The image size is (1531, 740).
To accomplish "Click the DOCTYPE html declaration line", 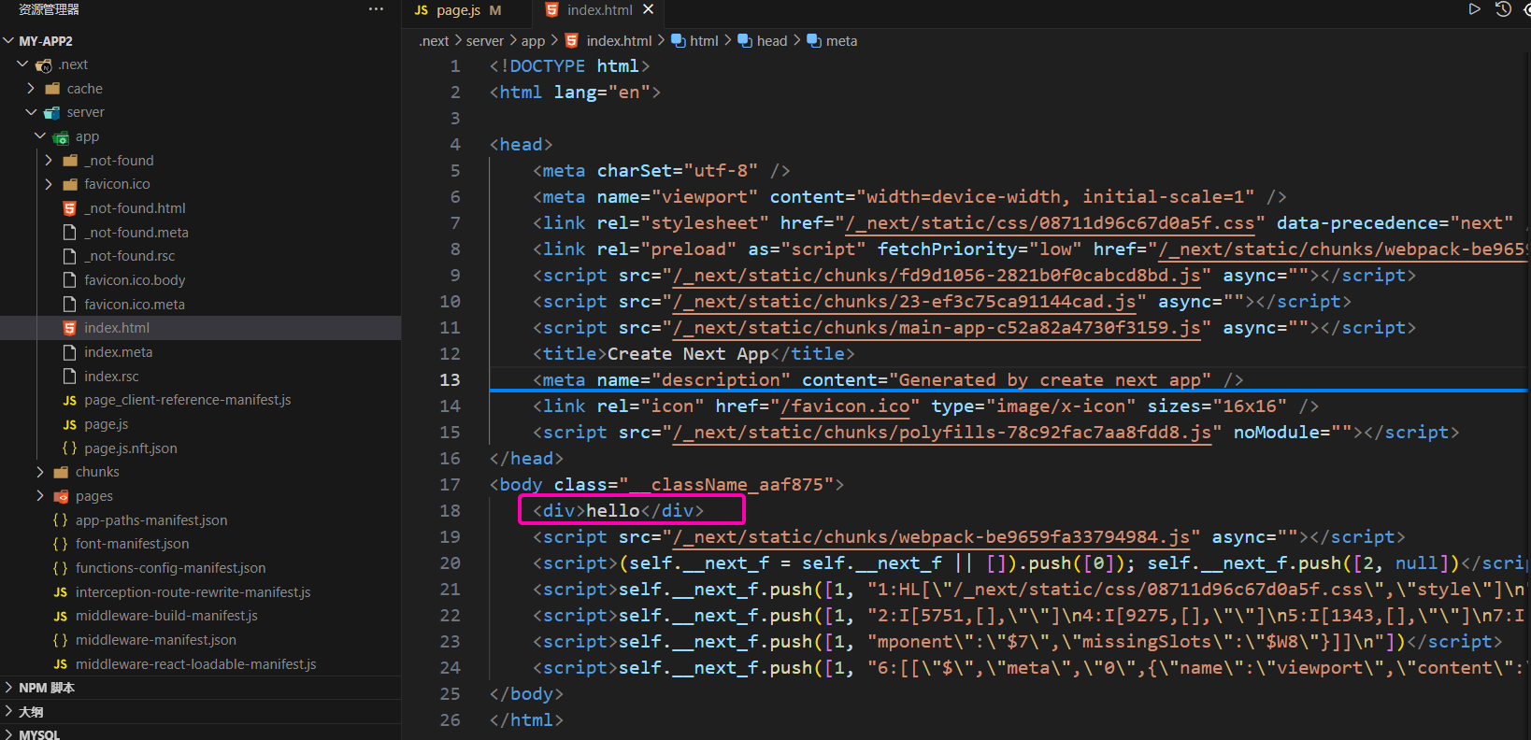I will (x=569, y=66).
